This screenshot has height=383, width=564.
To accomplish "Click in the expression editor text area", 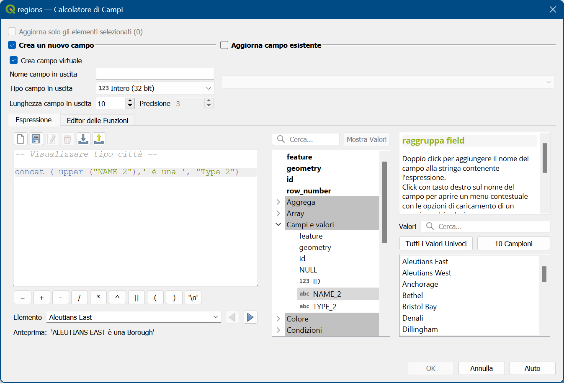I will pos(136,218).
